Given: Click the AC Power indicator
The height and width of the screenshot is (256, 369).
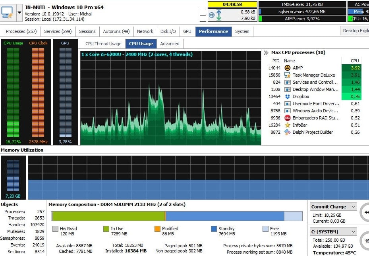Looking at the screenshot, I should [x=358, y=4].
